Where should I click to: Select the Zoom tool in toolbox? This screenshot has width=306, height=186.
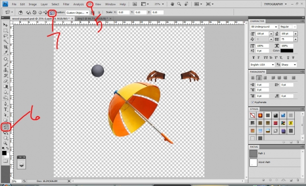tap(5, 143)
